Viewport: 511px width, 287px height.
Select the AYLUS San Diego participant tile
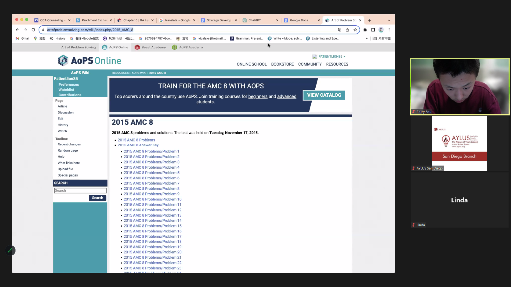point(459,143)
